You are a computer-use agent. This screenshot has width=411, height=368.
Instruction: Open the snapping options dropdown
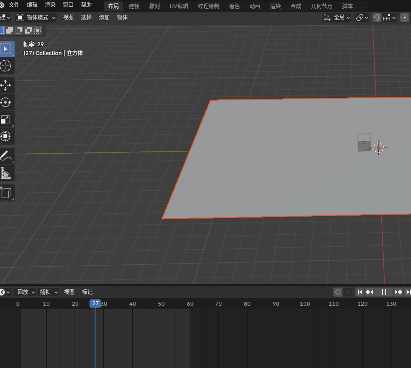click(389, 18)
